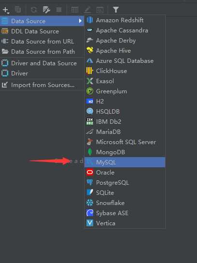
Task: Click the data source properties wrench icon
Action: point(46,10)
